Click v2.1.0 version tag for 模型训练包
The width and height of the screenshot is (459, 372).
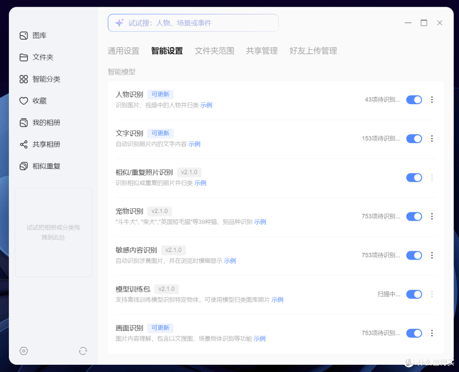pos(166,289)
